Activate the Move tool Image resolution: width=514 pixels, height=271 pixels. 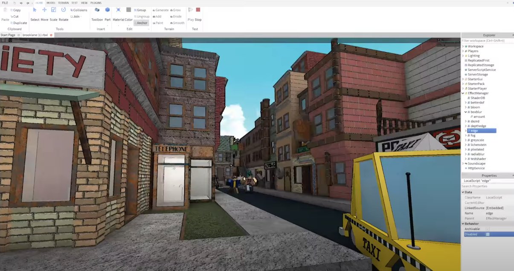(44, 10)
